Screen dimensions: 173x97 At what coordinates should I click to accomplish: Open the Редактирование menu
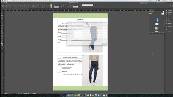tap(17, 1)
